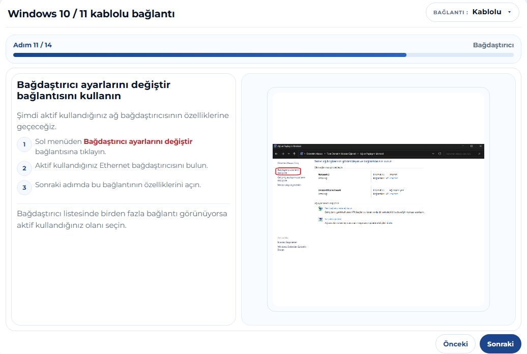Click the 'Sonraki adımda bu bağlantının özelliklerini açın.' line

click(118, 185)
